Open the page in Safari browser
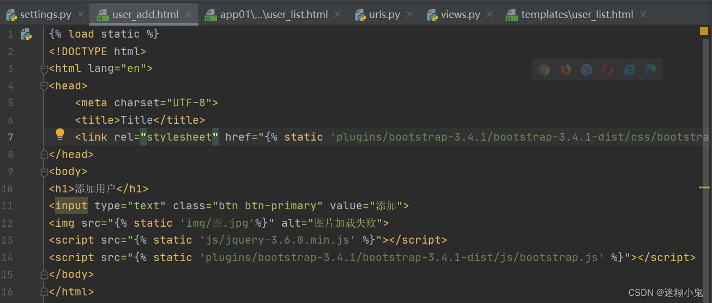The image size is (712, 303). [587, 70]
